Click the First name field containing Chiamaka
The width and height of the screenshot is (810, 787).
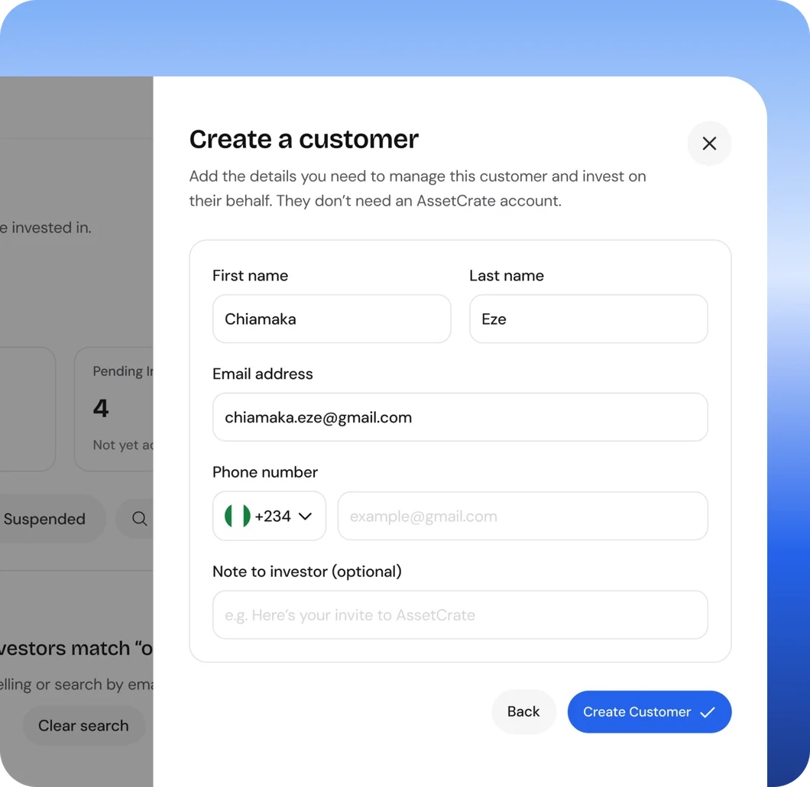click(332, 319)
